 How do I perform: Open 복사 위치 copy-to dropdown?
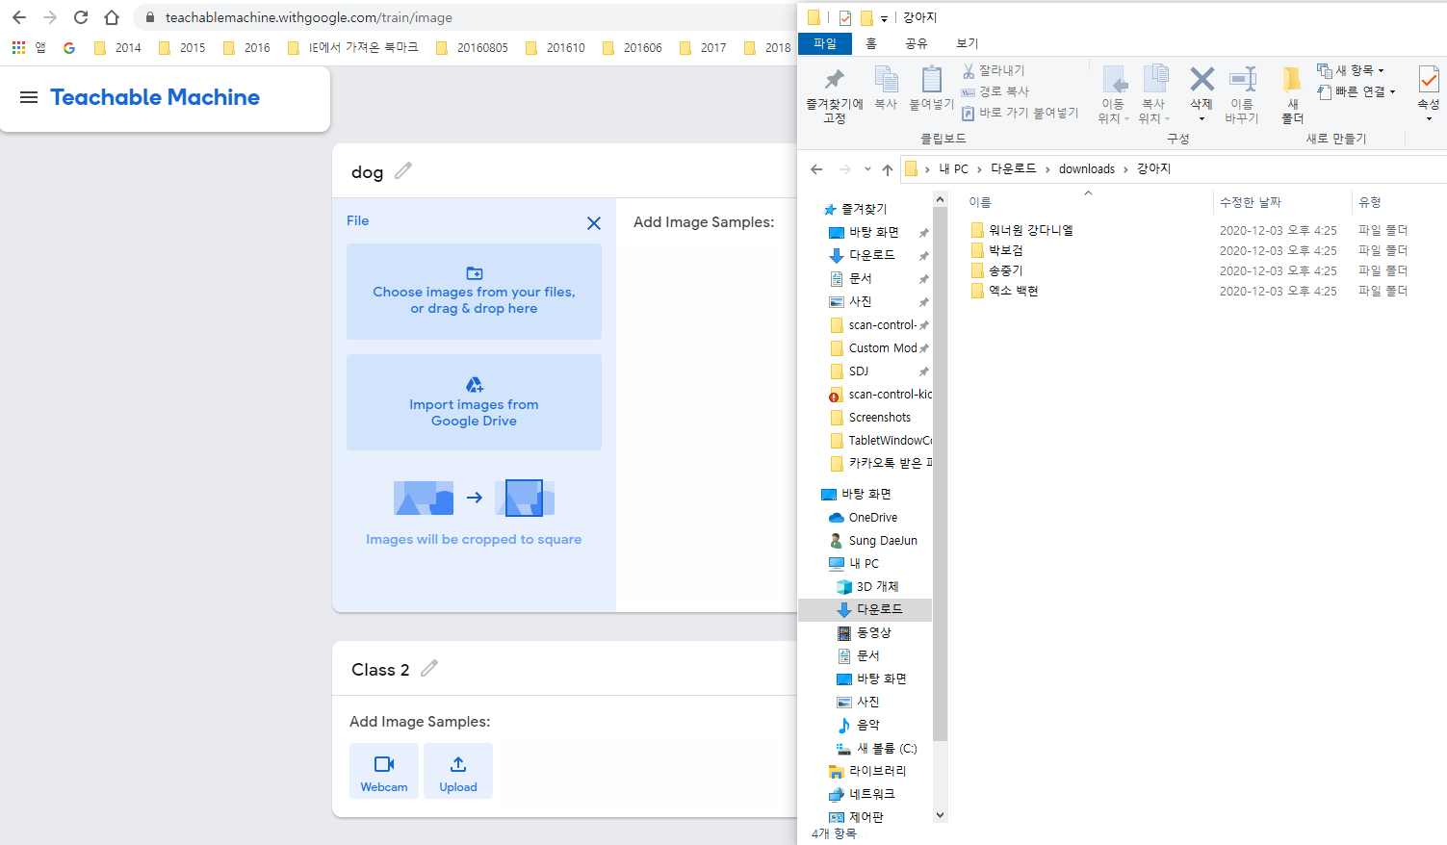pos(1153,94)
